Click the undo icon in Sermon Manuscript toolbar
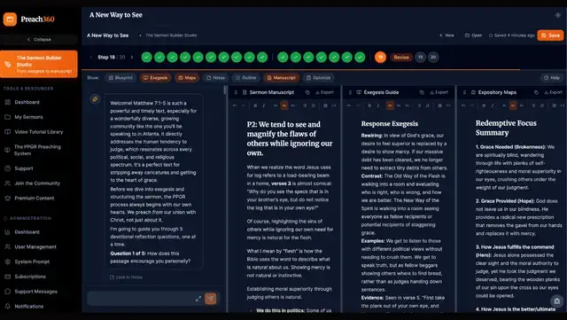 pyautogui.click(x=235, y=105)
